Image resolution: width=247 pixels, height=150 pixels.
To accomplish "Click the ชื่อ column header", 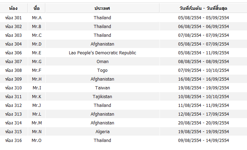I will tap(37, 8).
